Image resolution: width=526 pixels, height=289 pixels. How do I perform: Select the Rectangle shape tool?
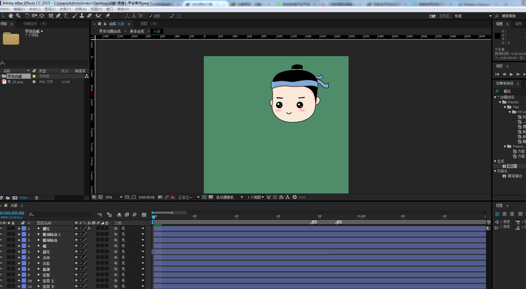pyautogui.click(x=51, y=16)
